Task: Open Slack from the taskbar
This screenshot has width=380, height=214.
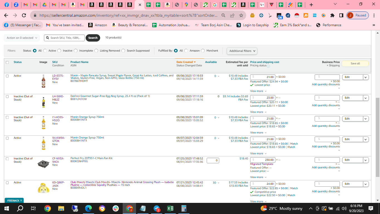Action: (x=116, y=208)
